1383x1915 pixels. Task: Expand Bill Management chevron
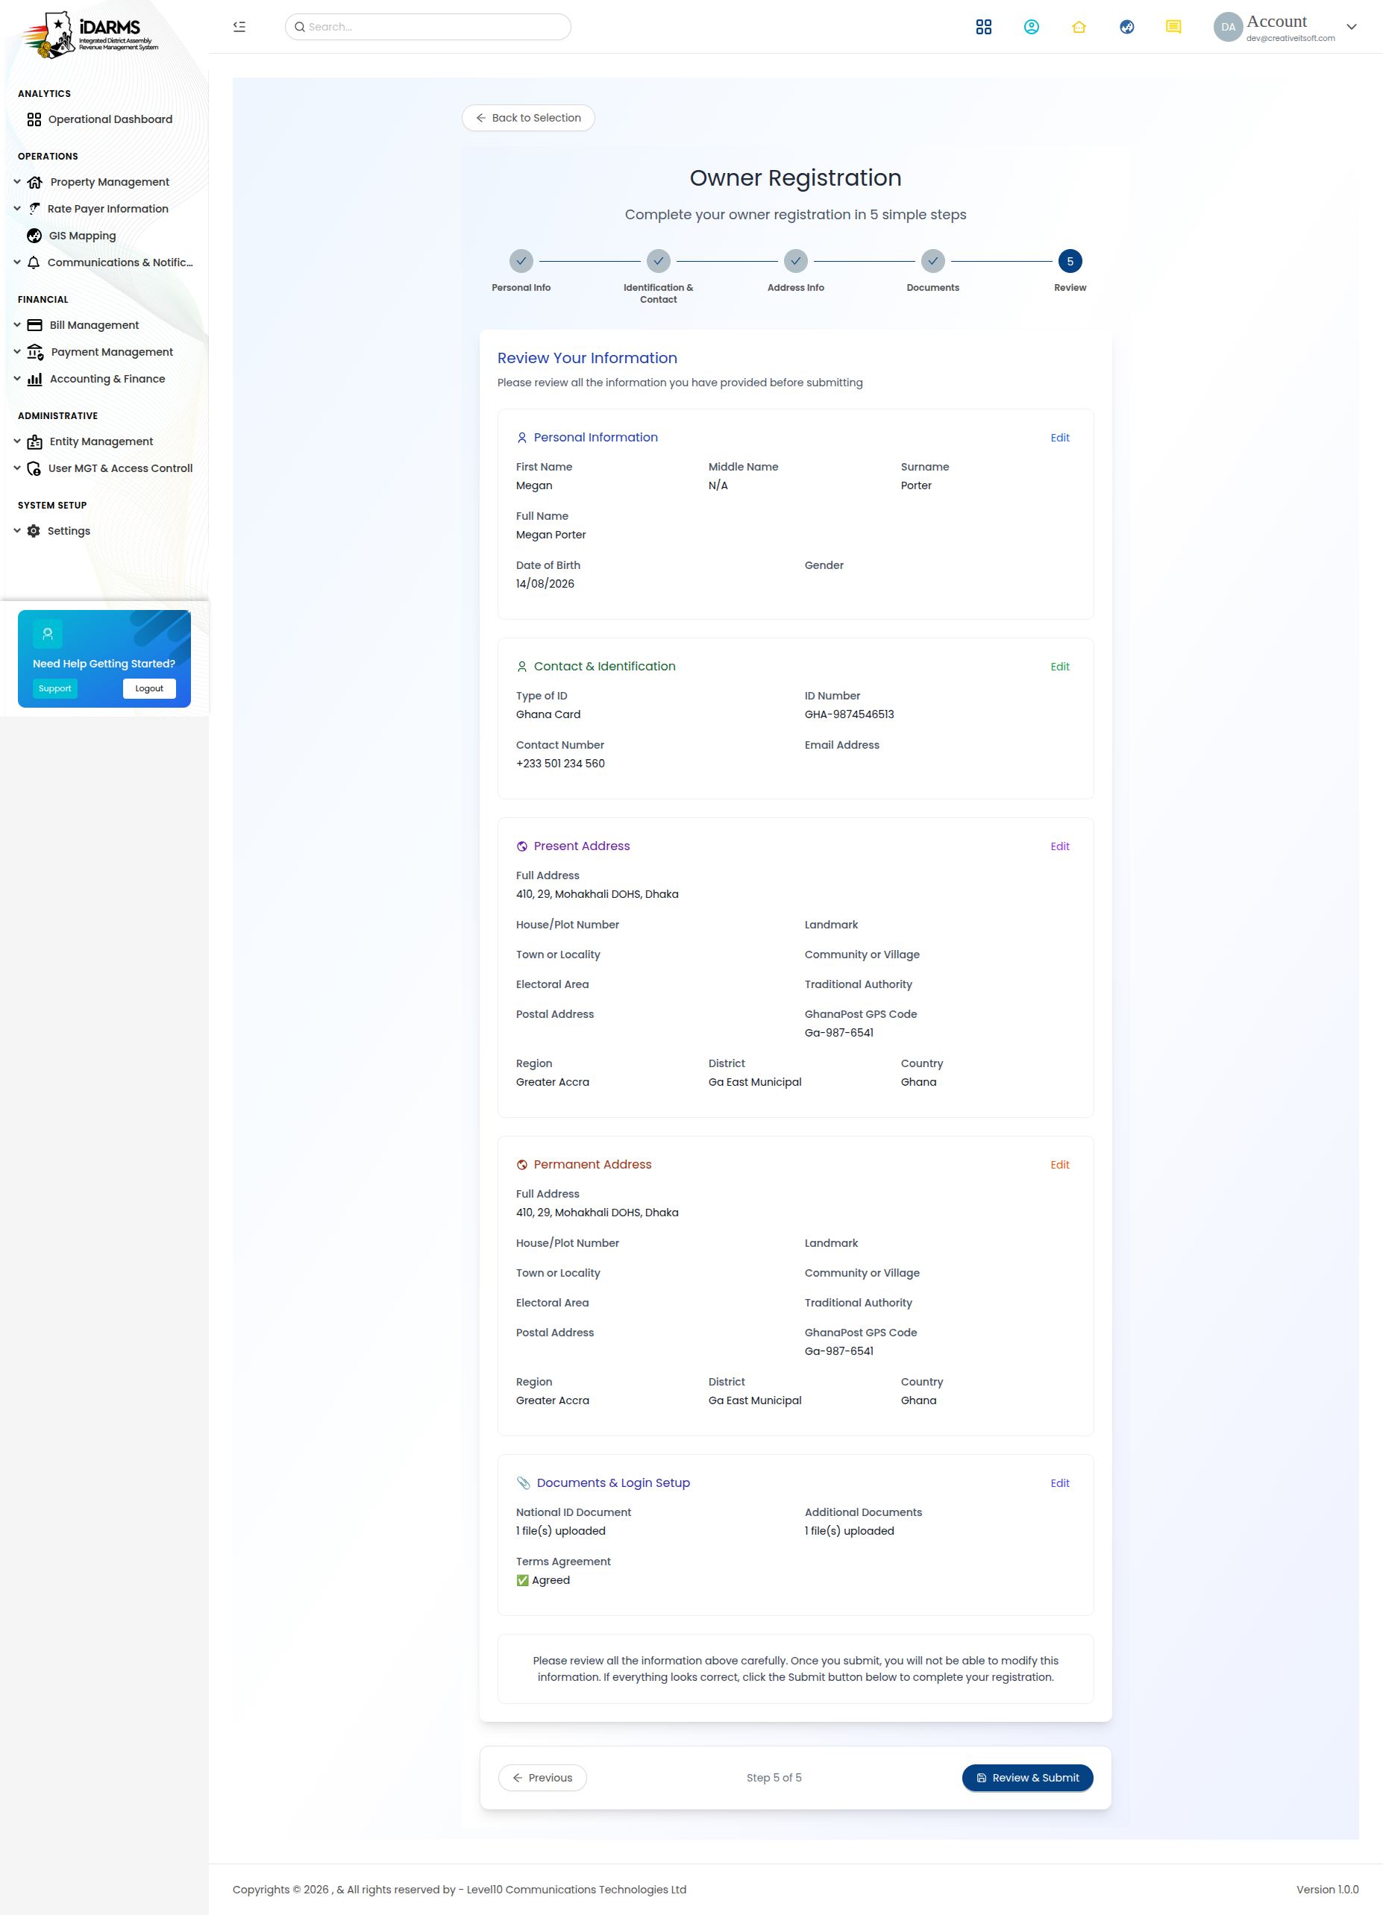pyautogui.click(x=17, y=325)
